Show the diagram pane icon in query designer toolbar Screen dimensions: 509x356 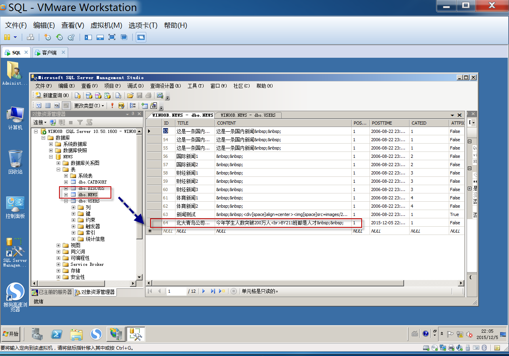(x=38, y=105)
